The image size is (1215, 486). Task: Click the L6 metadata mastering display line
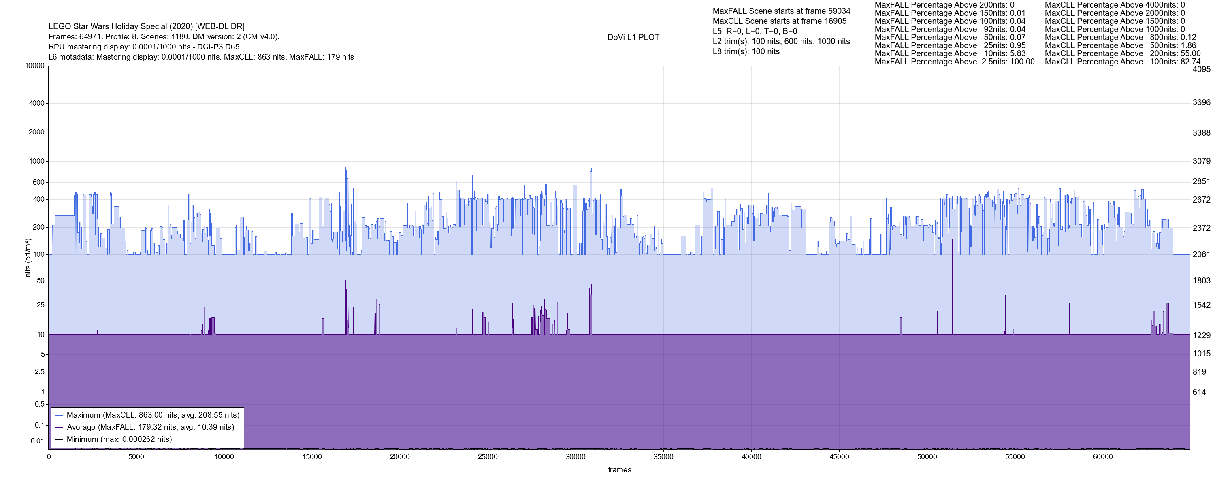click(x=201, y=57)
